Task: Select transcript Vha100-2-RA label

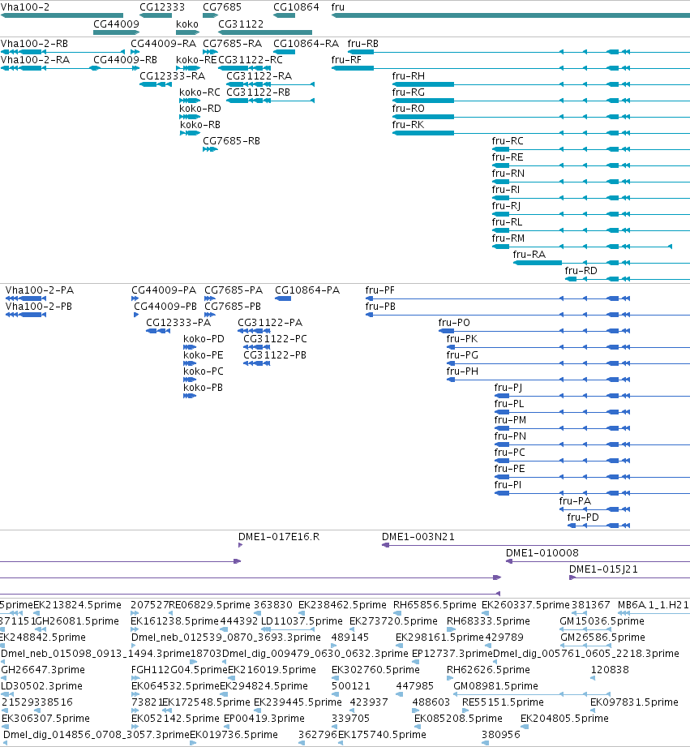Action: point(35,59)
